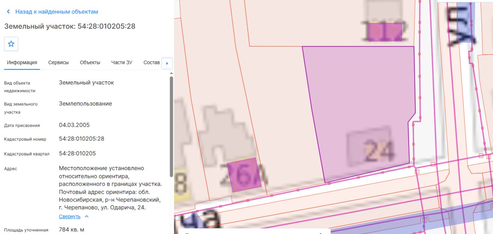Collapse address with Свернуть link
This screenshot has height=234, width=493.
point(70,216)
